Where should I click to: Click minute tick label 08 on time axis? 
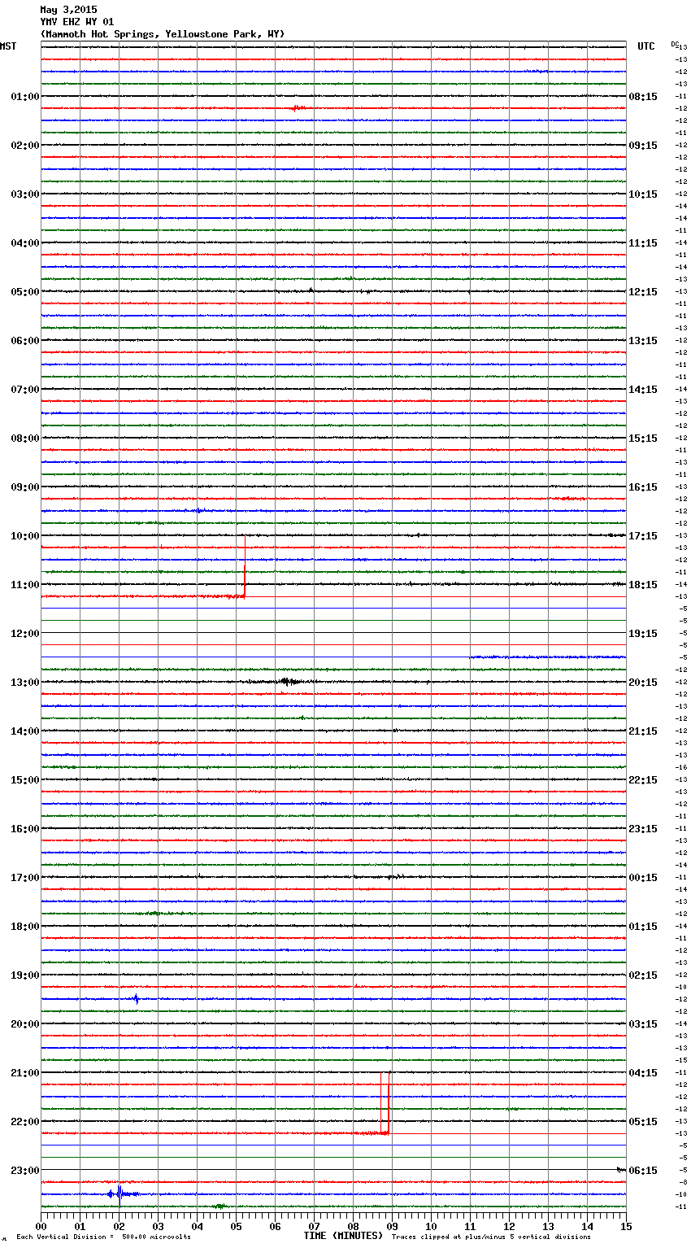[x=353, y=1227]
